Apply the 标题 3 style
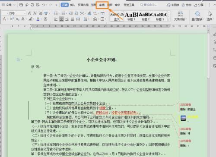 point(160,16)
